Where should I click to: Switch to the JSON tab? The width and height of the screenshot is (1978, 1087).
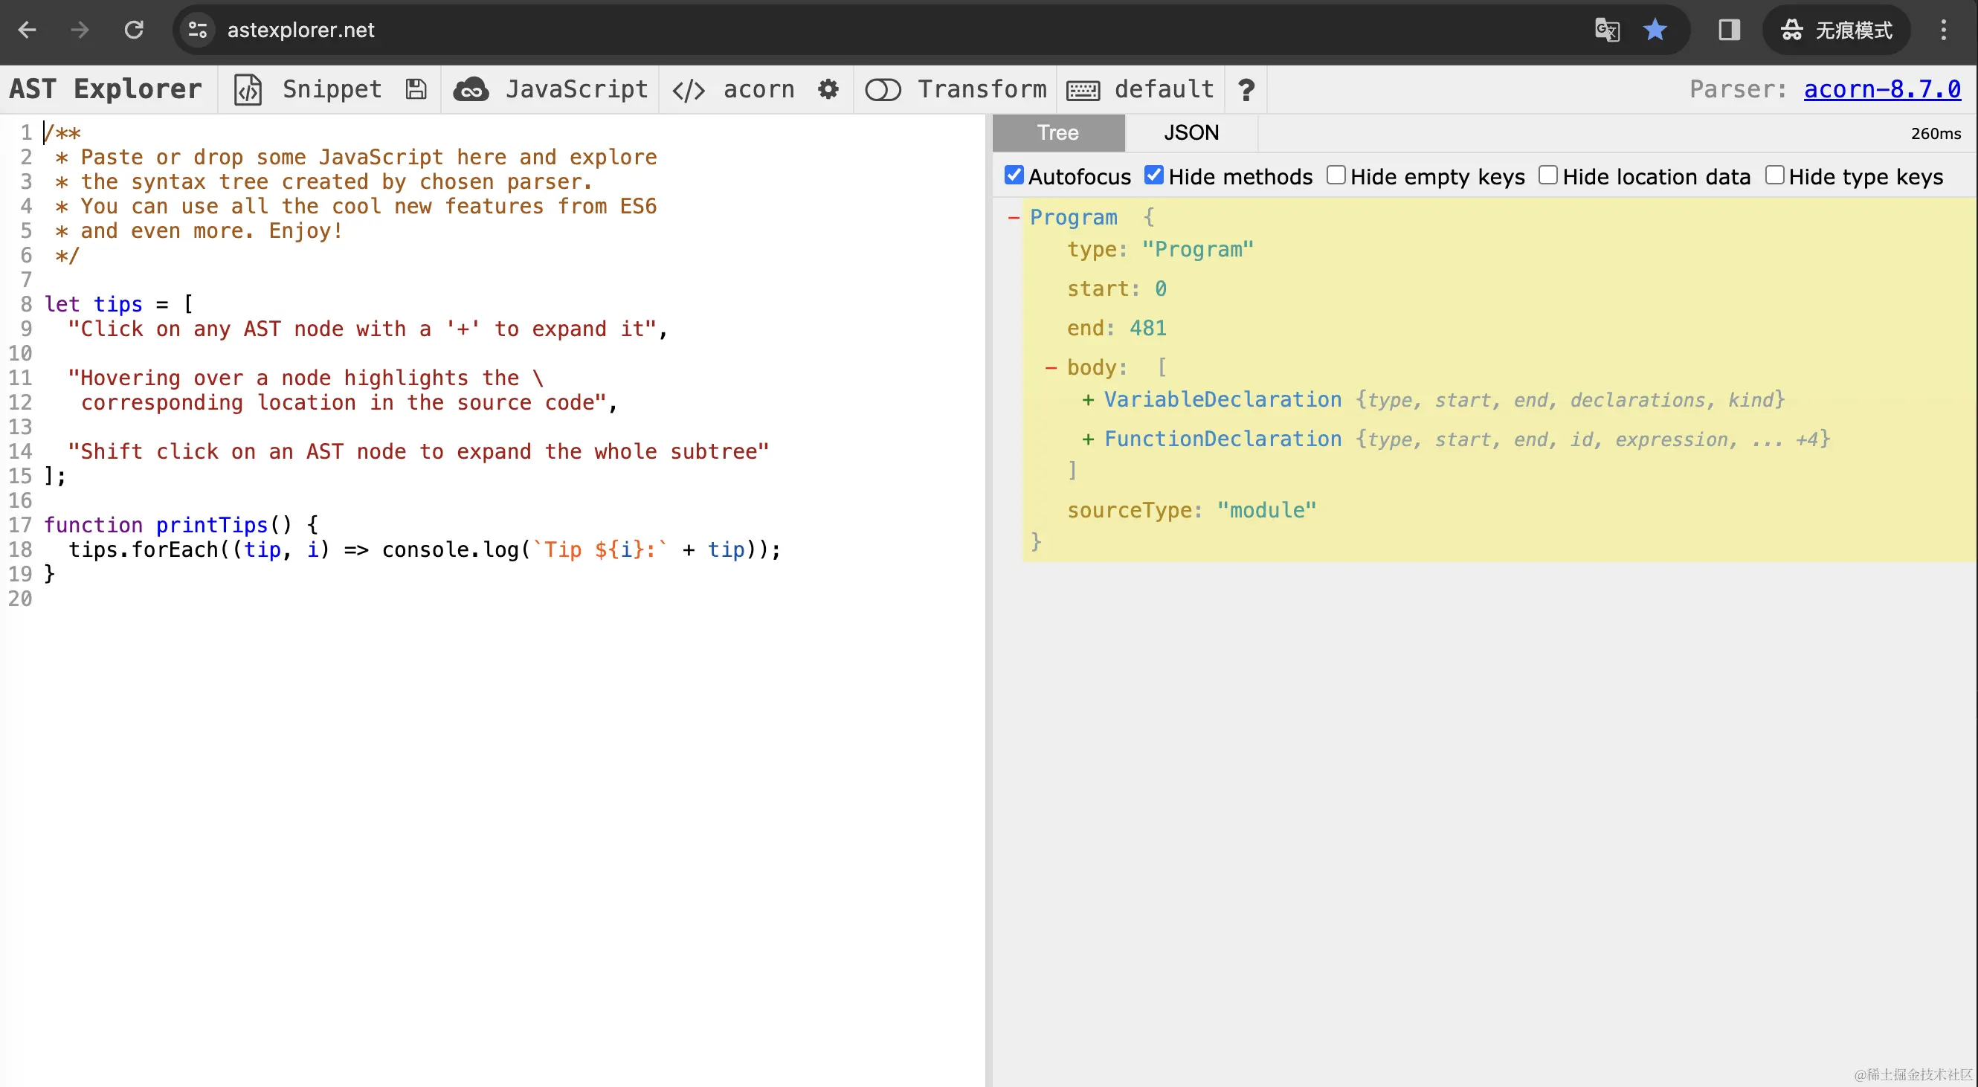coord(1191,133)
